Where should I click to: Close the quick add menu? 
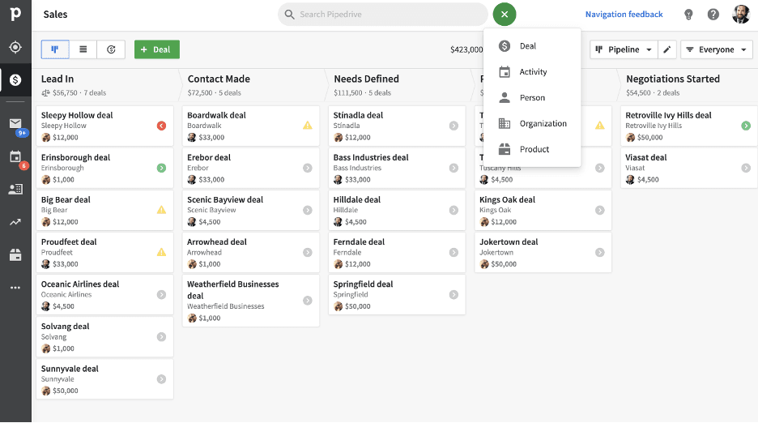[x=505, y=15]
